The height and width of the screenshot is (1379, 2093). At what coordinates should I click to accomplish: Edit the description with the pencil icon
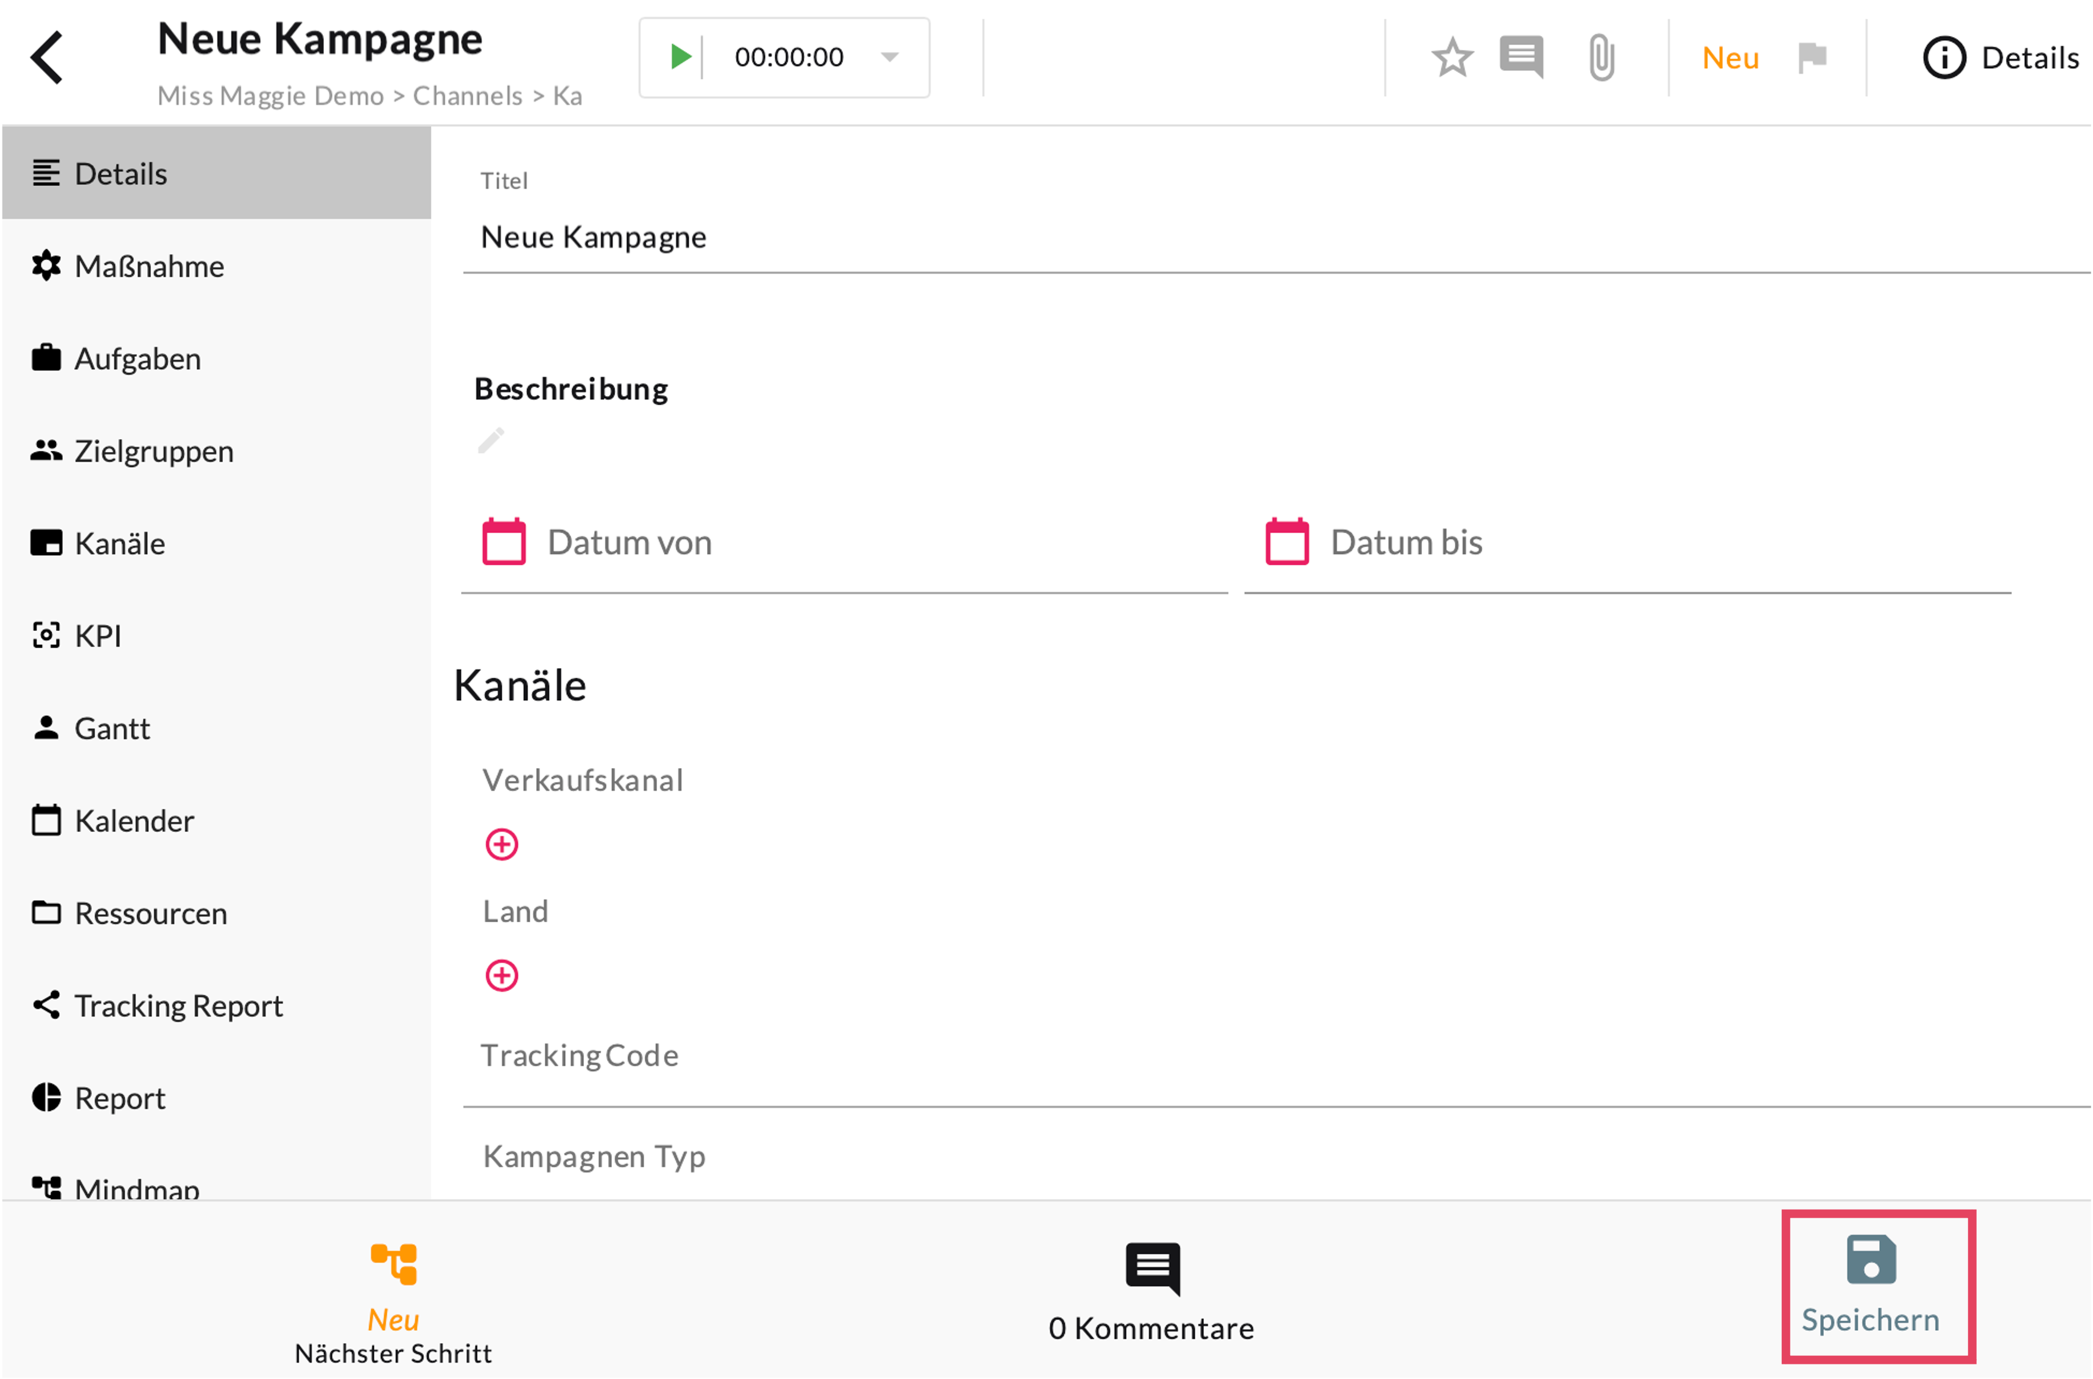click(491, 440)
